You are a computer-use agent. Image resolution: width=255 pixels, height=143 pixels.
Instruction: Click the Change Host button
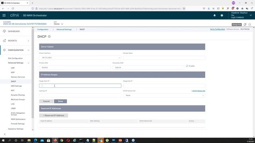click(x=237, y=25)
